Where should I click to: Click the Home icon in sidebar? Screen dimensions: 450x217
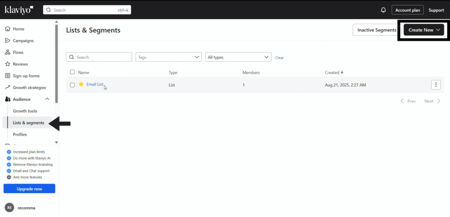[x=7, y=29]
